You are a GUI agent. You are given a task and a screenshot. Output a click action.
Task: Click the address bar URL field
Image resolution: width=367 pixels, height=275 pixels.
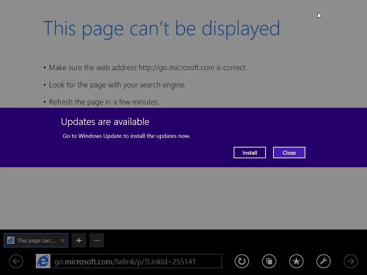[x=136, y=261]
